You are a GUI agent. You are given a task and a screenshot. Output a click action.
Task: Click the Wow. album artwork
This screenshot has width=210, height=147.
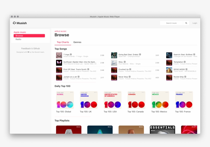tap(114, 63)
